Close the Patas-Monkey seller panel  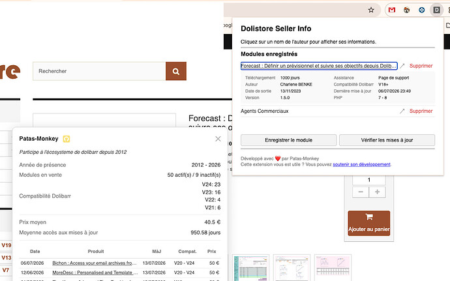click(218, 139)
